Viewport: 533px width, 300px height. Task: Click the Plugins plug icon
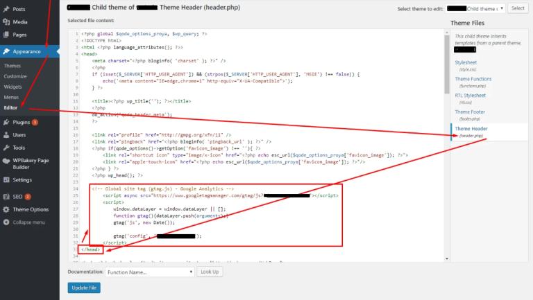6,122
